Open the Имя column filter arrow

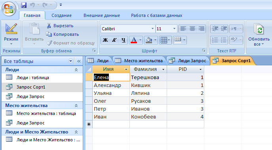click(x=126, y=69)
